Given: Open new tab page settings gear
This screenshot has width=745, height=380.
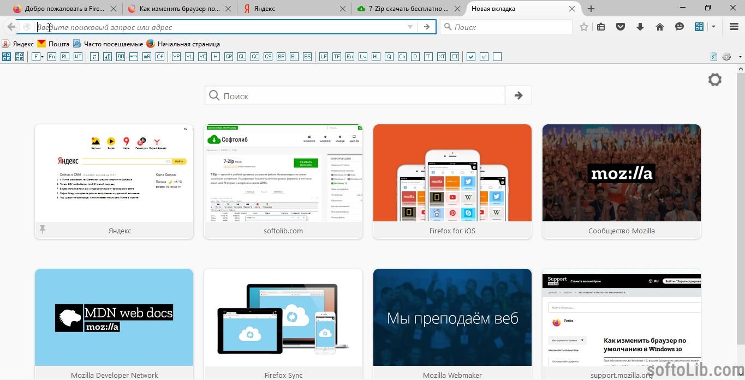Looking at the screenshot, I should (x=715, y=80).
